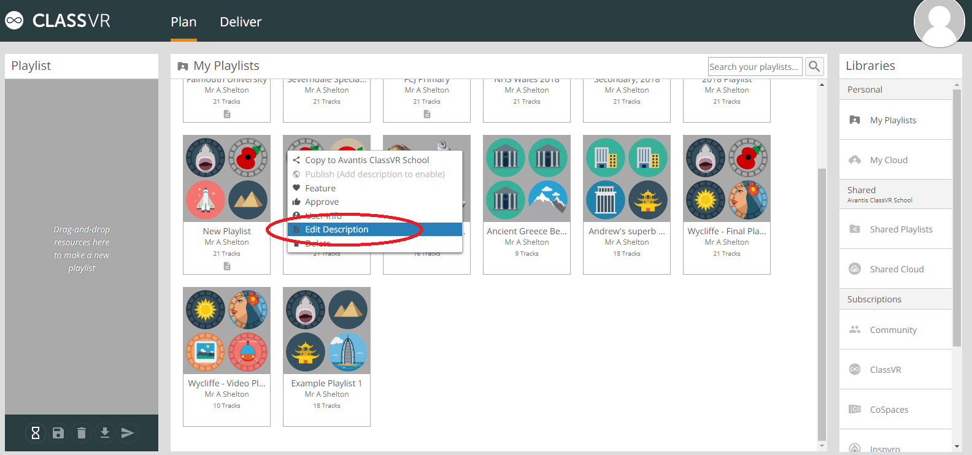The image size is (972, 455).
Task: Click the document icon on FCJ Primary card
Action: point(427,114)
